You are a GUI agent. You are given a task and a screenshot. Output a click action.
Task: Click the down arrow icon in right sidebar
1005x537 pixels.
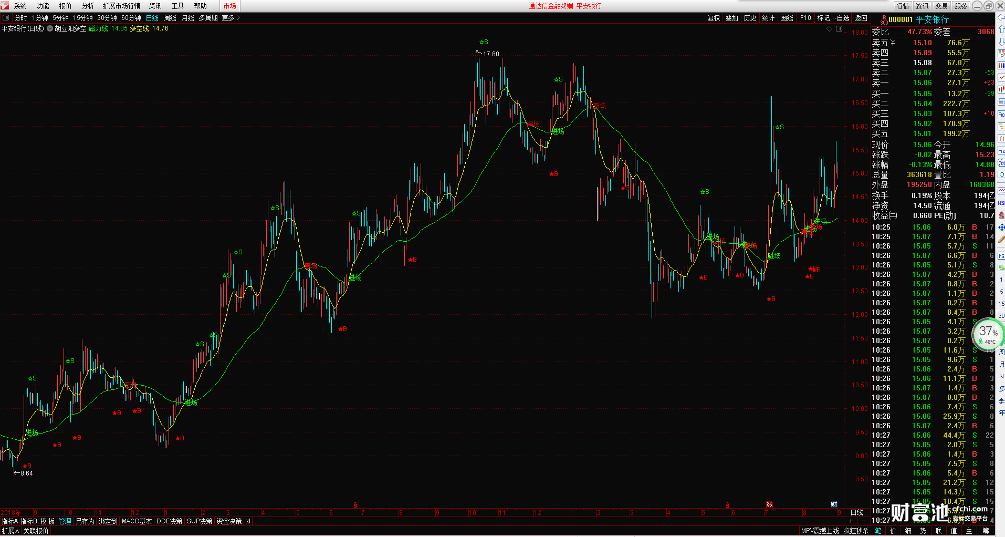[x=1001, y=42]
